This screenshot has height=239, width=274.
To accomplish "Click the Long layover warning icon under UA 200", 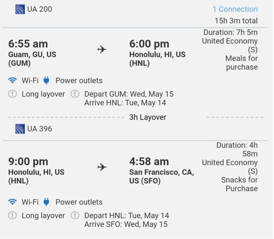I will pyautogui.click(x=13, y=94).
